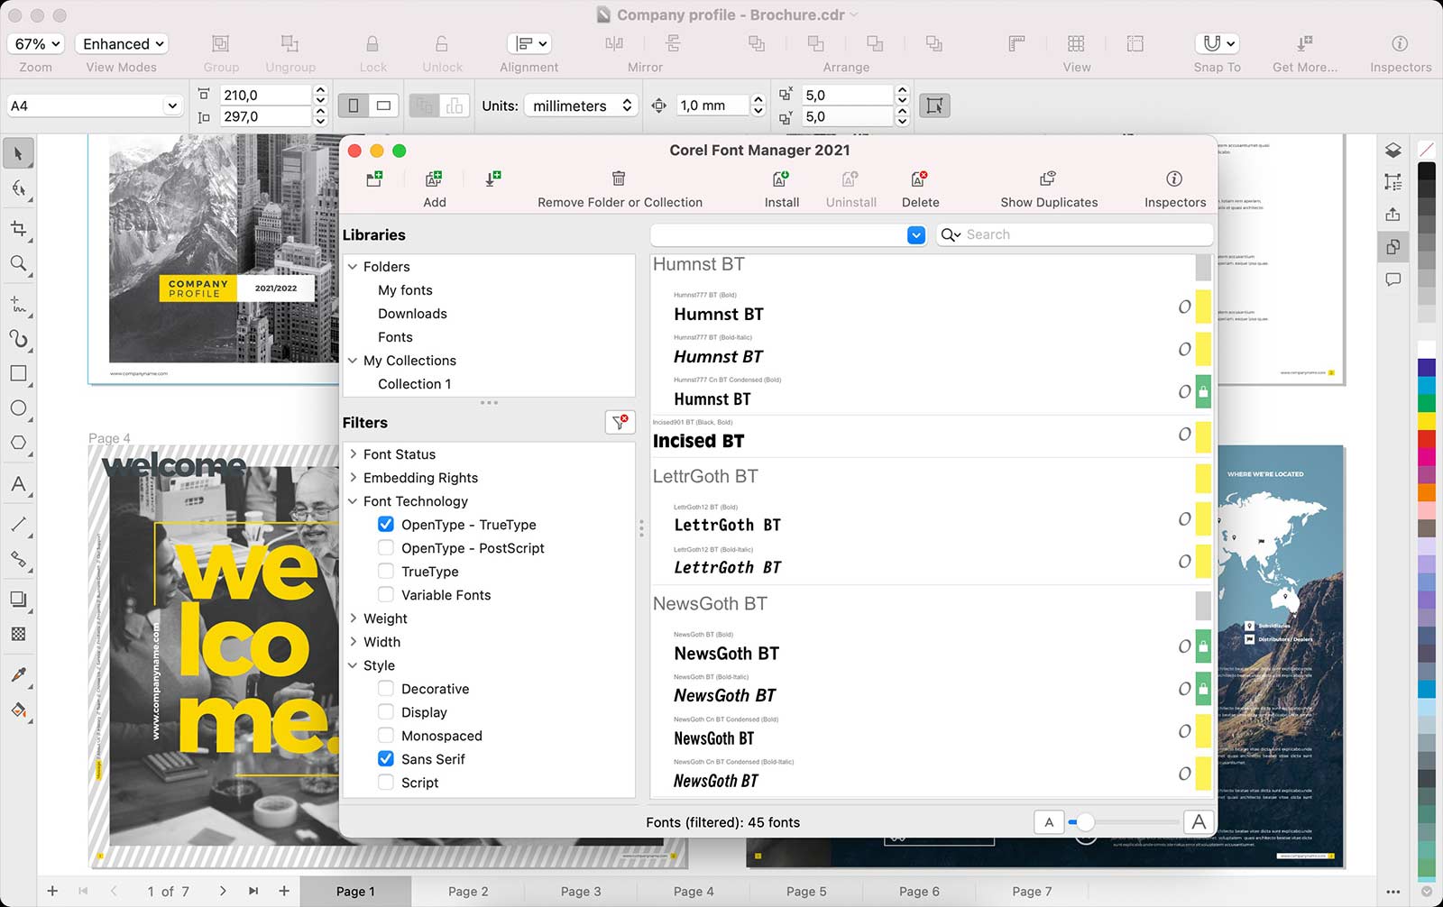
Task: Select landscape page orientation button
Action: [x=383, y=105]
